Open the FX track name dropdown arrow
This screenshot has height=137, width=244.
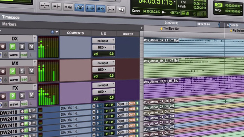coord(35,86)
